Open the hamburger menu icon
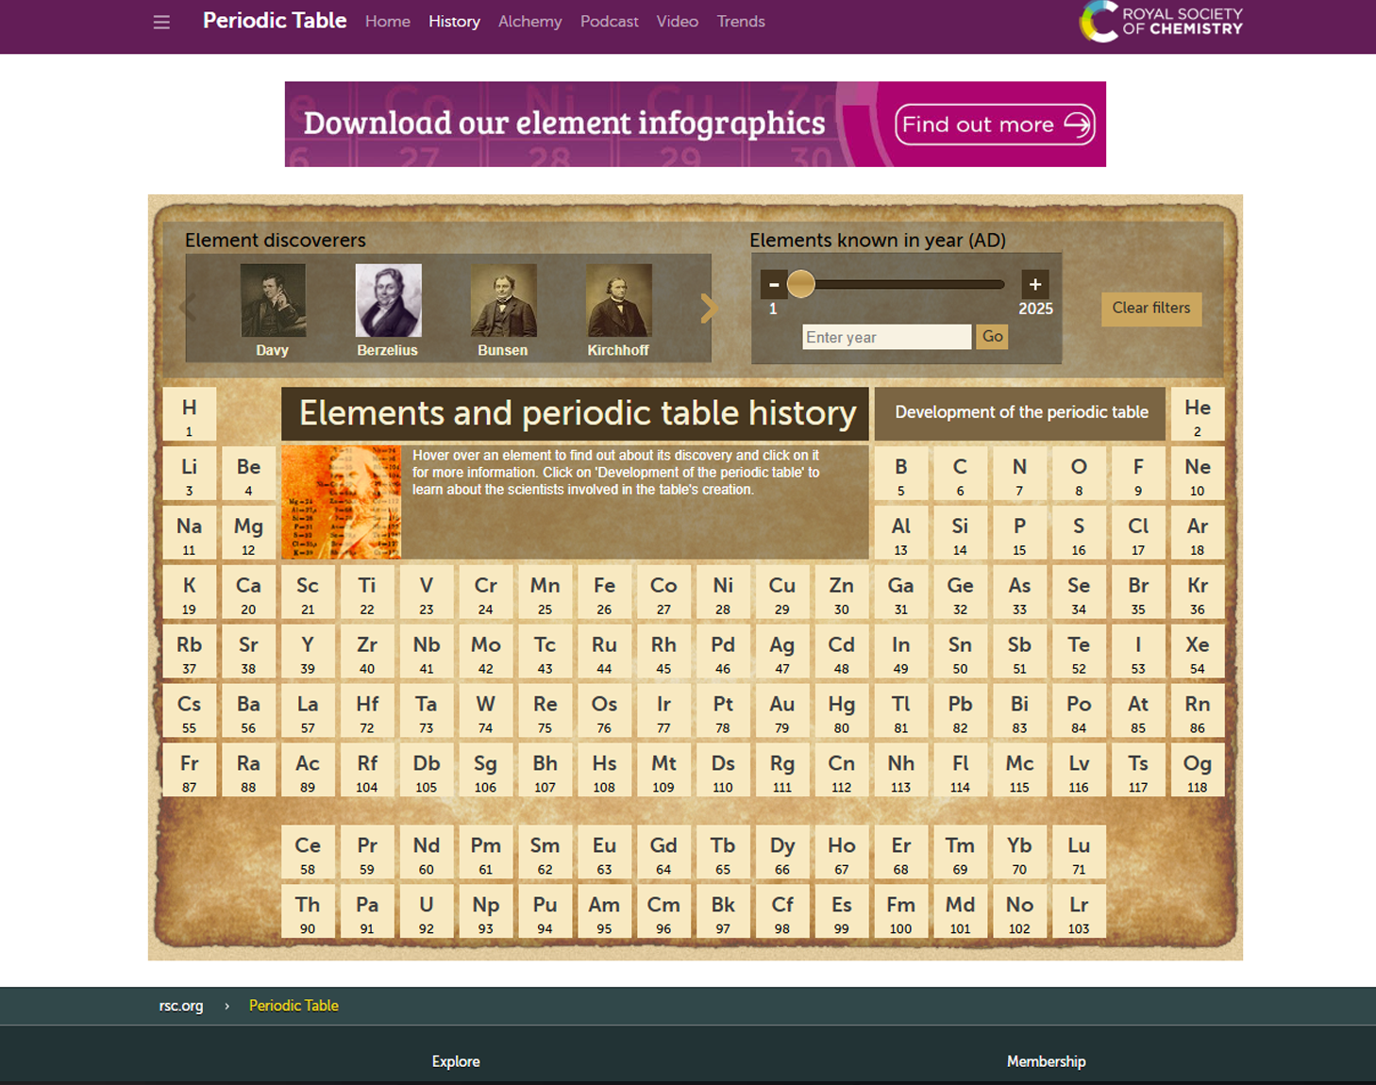1376x1085 pixels. (161, 22)
